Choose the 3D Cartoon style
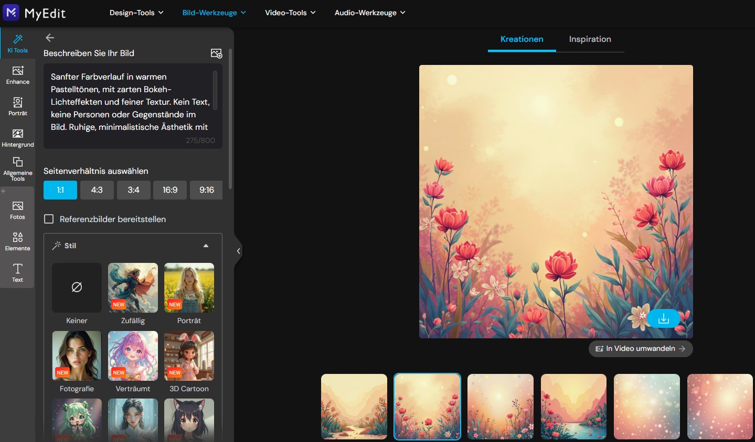Viewport: 755px width, 442px height. point(189,356)
